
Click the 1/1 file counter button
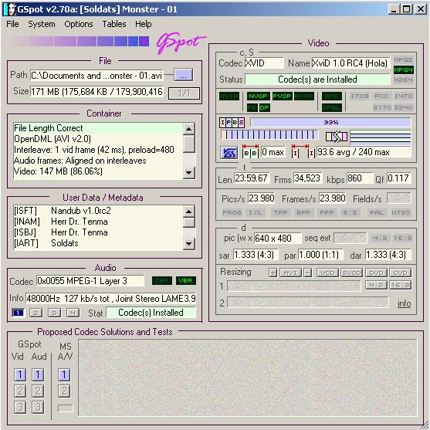pyautogui.click(x=184, y=93)
